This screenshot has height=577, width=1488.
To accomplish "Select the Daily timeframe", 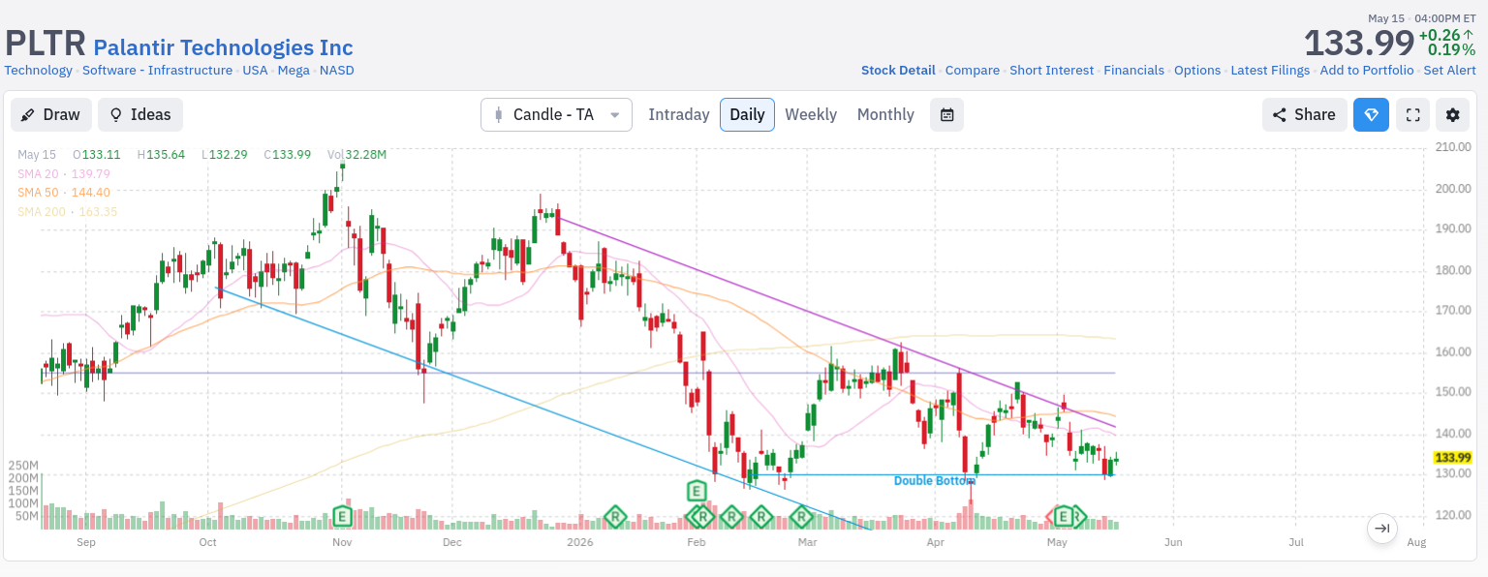I will tap(747, 114).
